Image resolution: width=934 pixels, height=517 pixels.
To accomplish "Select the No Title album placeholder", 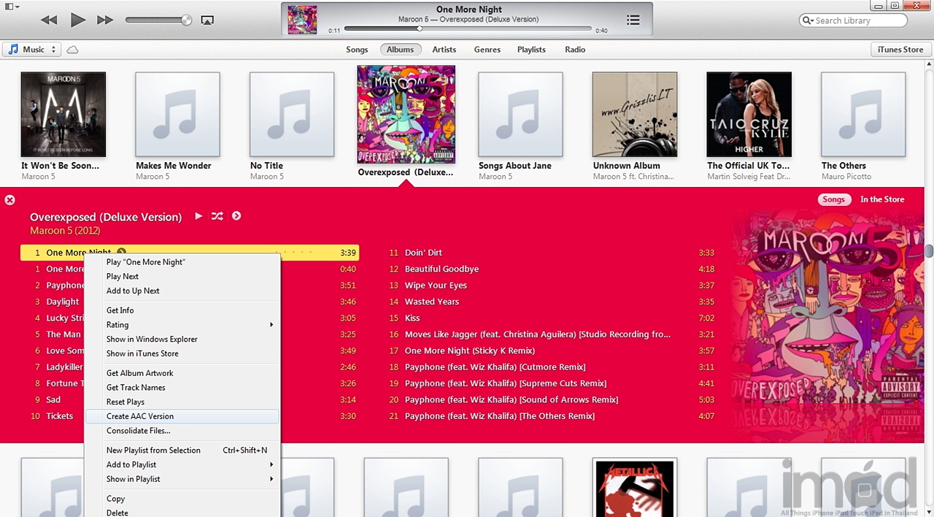I will (x=292, y=114).
